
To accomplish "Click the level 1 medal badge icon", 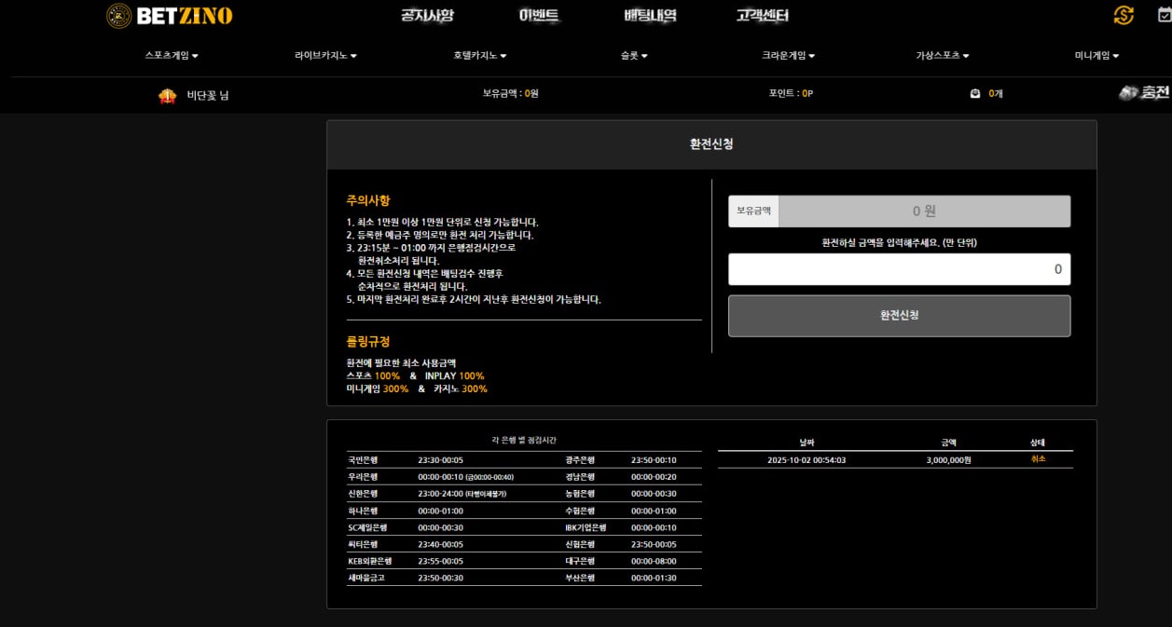I will point(167,95).
